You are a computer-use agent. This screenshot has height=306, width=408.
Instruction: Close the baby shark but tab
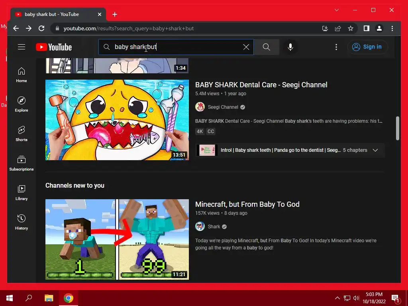tap(99, 14)
